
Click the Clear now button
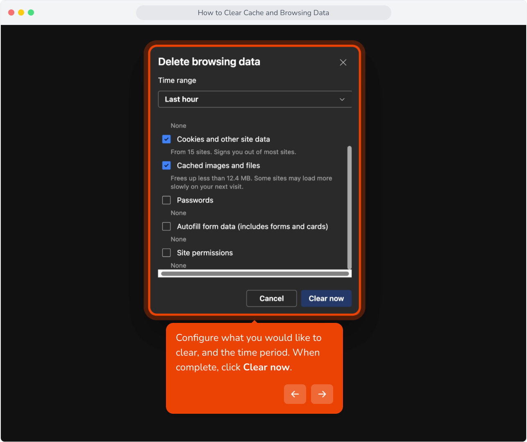326,298
